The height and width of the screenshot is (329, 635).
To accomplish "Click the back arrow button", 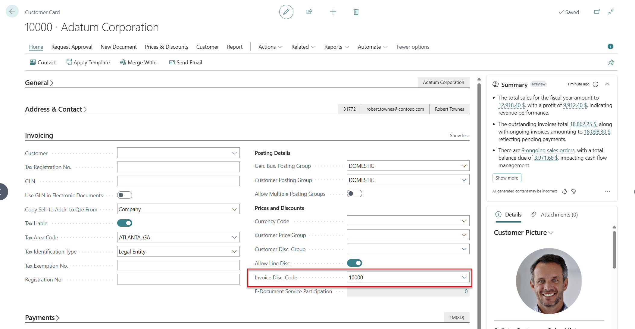I will (x=12, y=11).
